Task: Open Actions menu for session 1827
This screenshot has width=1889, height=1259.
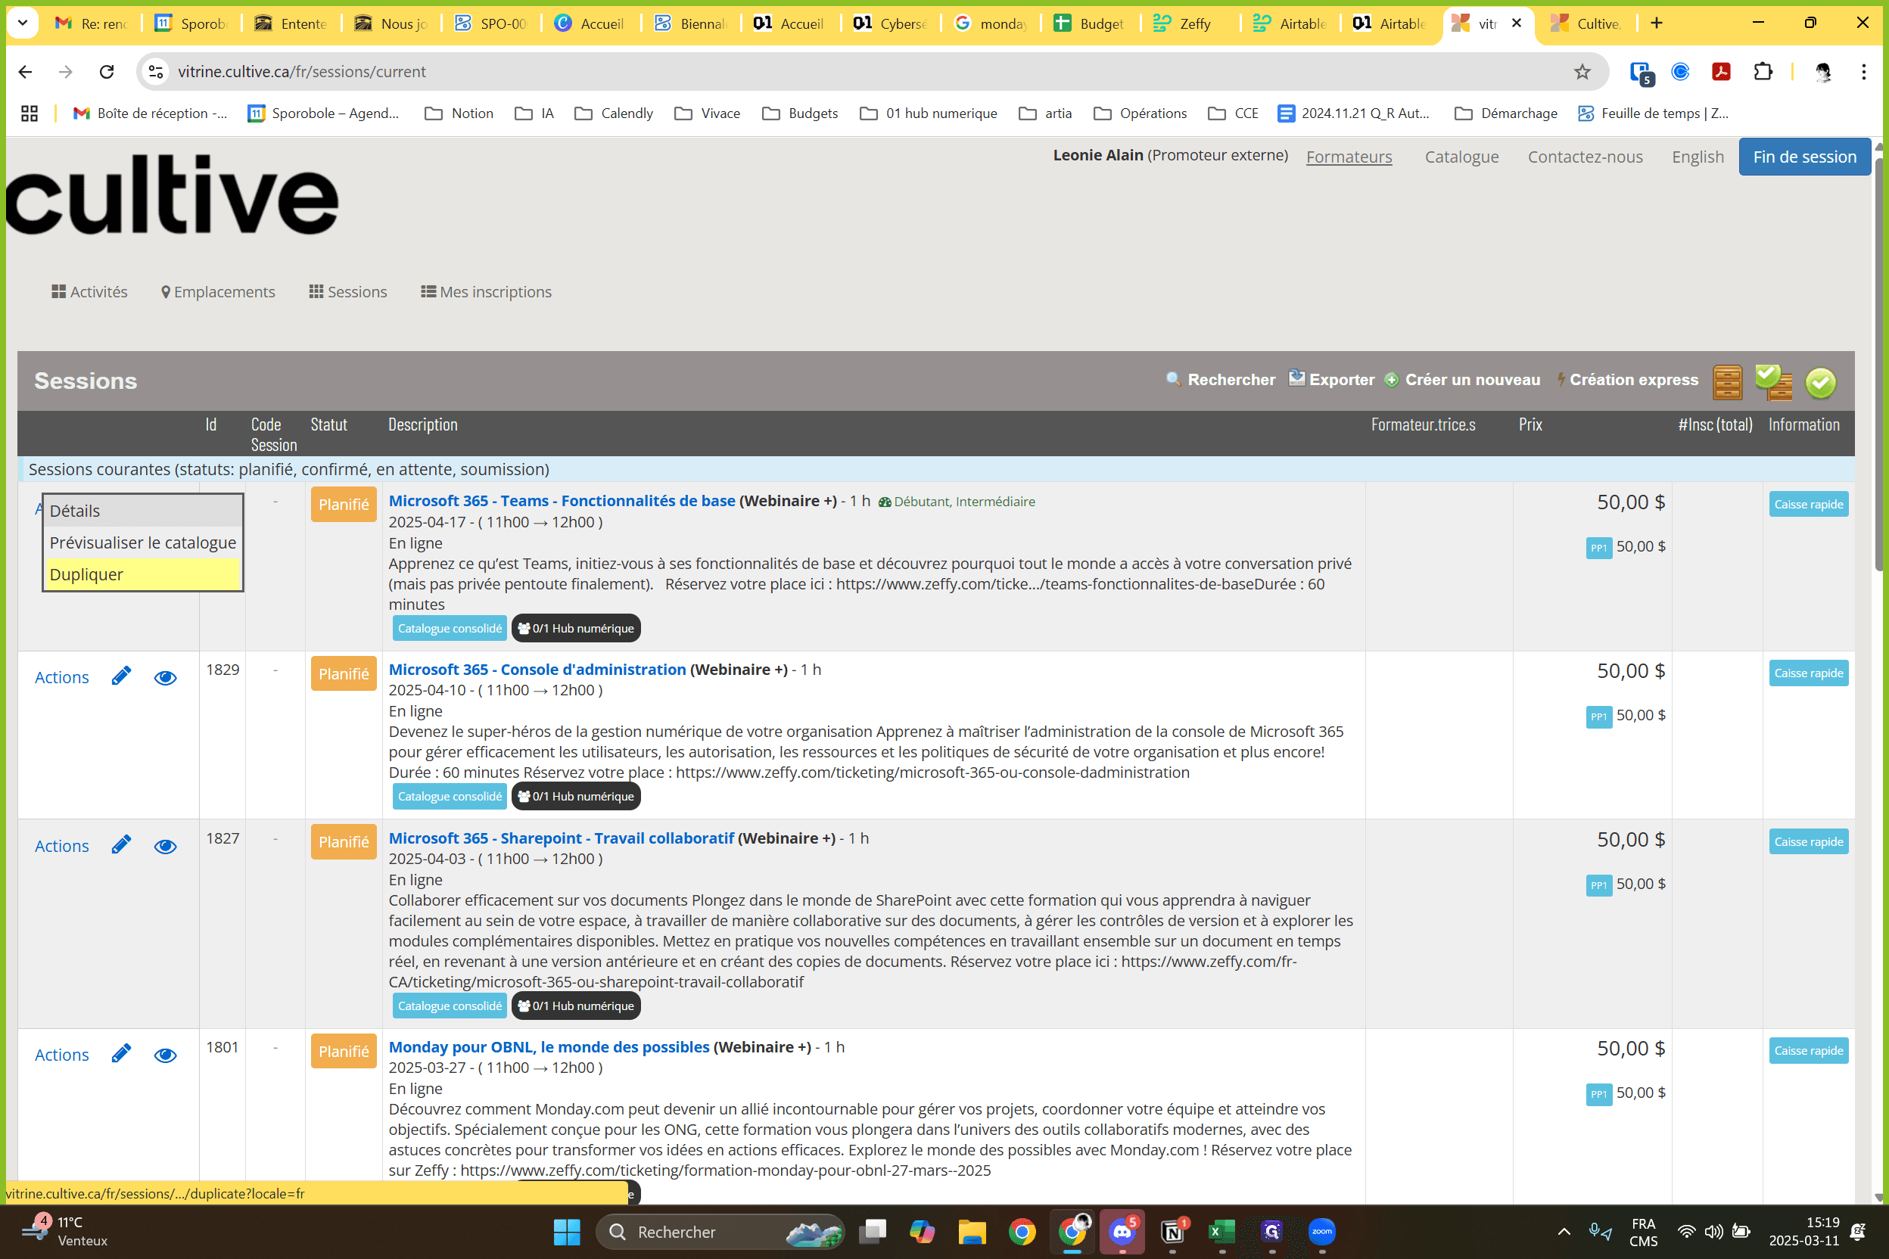Action: coord(62,845)
